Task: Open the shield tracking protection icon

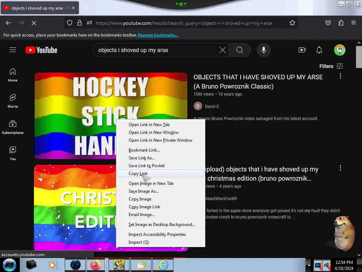Action: coord(70,23)
